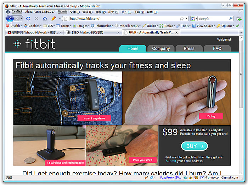Switch to the Whoop Network tab
The image size is (248, 185).
point(34,33)
